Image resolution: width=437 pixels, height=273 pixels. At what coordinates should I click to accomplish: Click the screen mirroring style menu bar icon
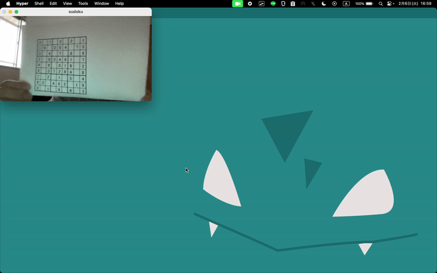(x=262, y=4)
